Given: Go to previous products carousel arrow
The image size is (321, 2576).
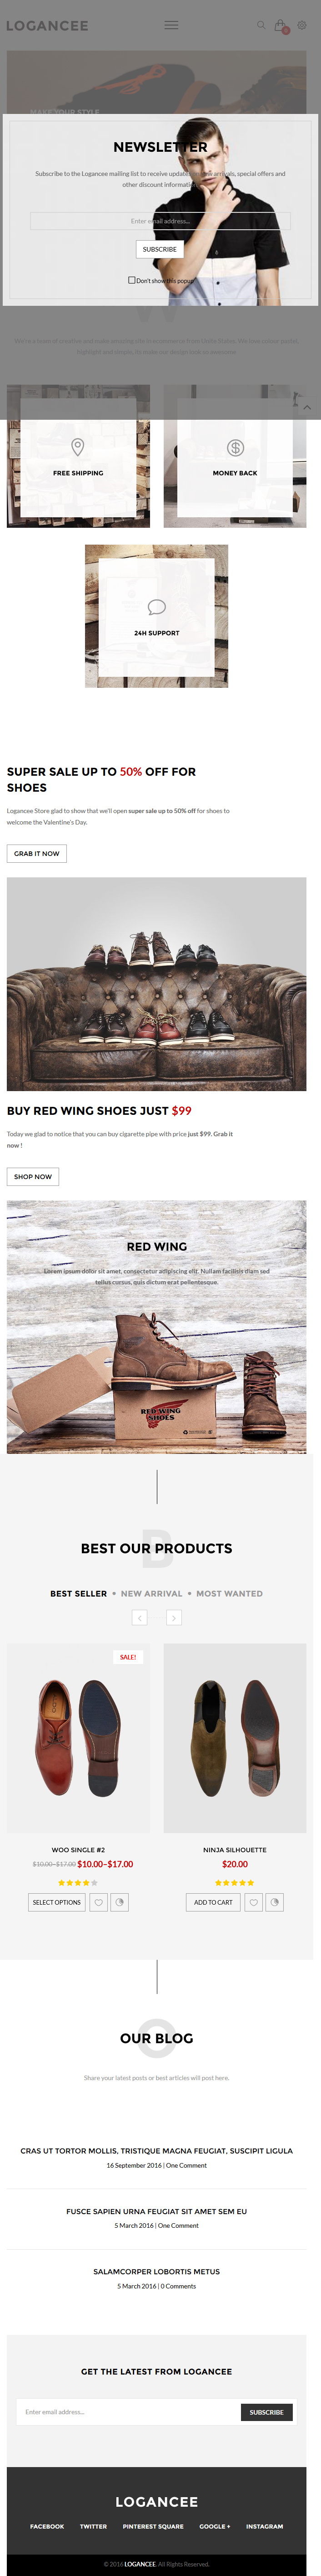Looking at the screenshot, I should click(140, 1617).
